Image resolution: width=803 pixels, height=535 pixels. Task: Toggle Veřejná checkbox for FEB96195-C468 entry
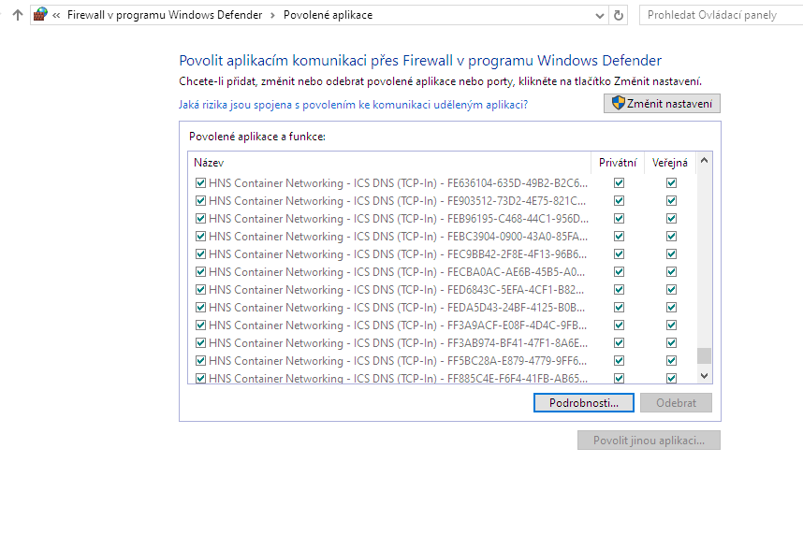671,219
